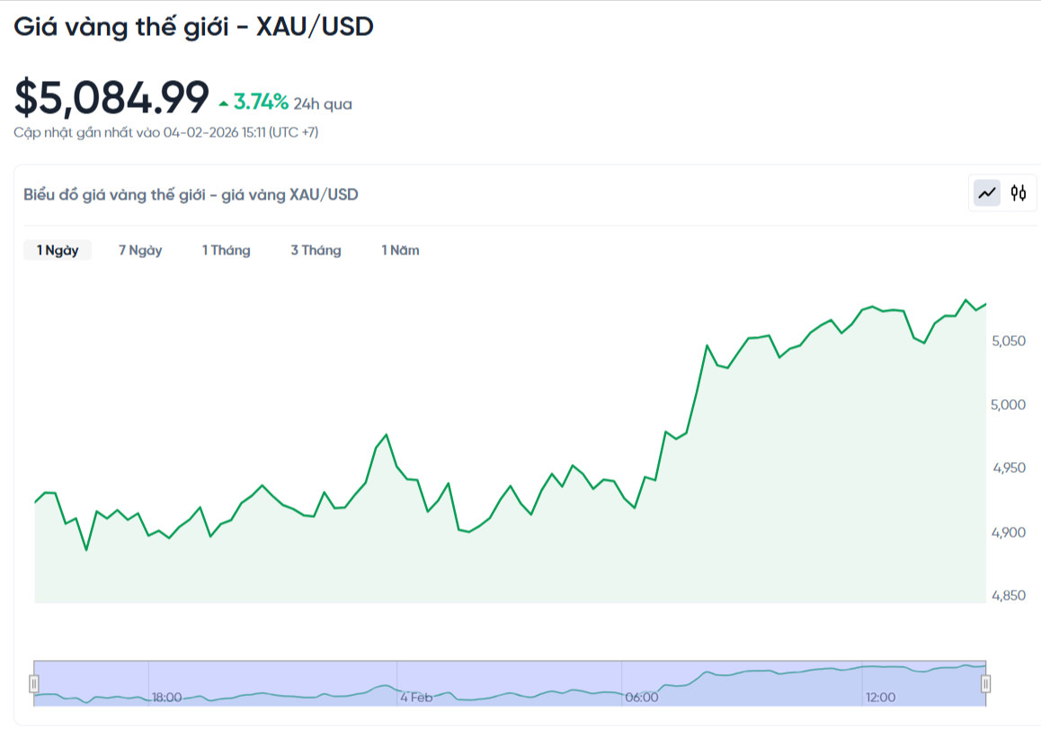
Task: Click the 06:00 marker below the chart
Action: (644, 696)
